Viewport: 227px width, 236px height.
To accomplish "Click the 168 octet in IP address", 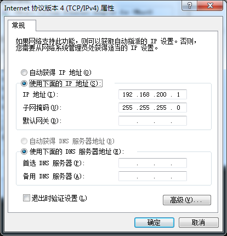I will pos(145,94).
